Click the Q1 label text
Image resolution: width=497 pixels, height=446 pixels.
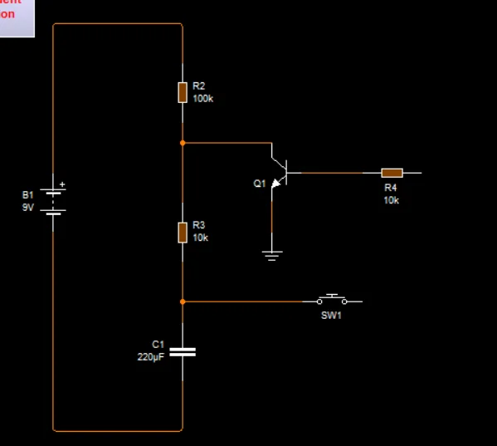[x=260, y=184]
